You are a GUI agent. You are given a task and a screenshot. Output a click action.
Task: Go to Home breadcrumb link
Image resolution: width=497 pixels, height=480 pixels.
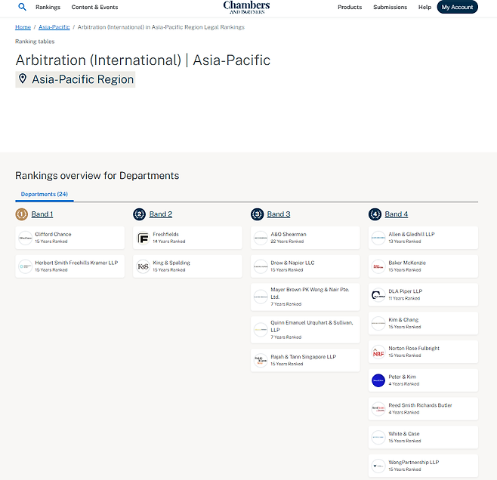pos(23,27)
